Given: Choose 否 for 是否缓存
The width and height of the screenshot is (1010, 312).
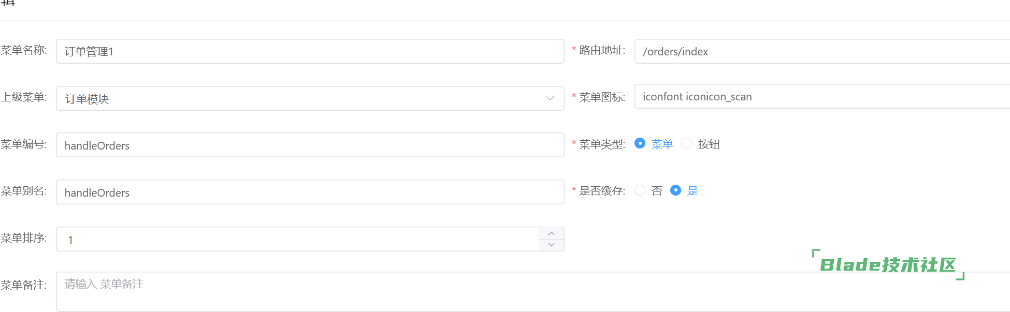Looking at the screenshot, I should click(x=640, y=190).
